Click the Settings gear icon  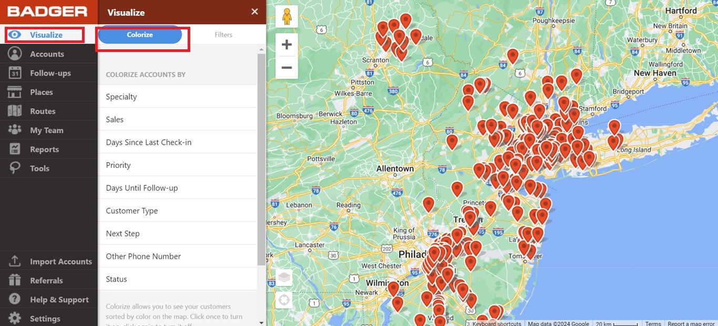pyautogui.click(x=15, y=318)
